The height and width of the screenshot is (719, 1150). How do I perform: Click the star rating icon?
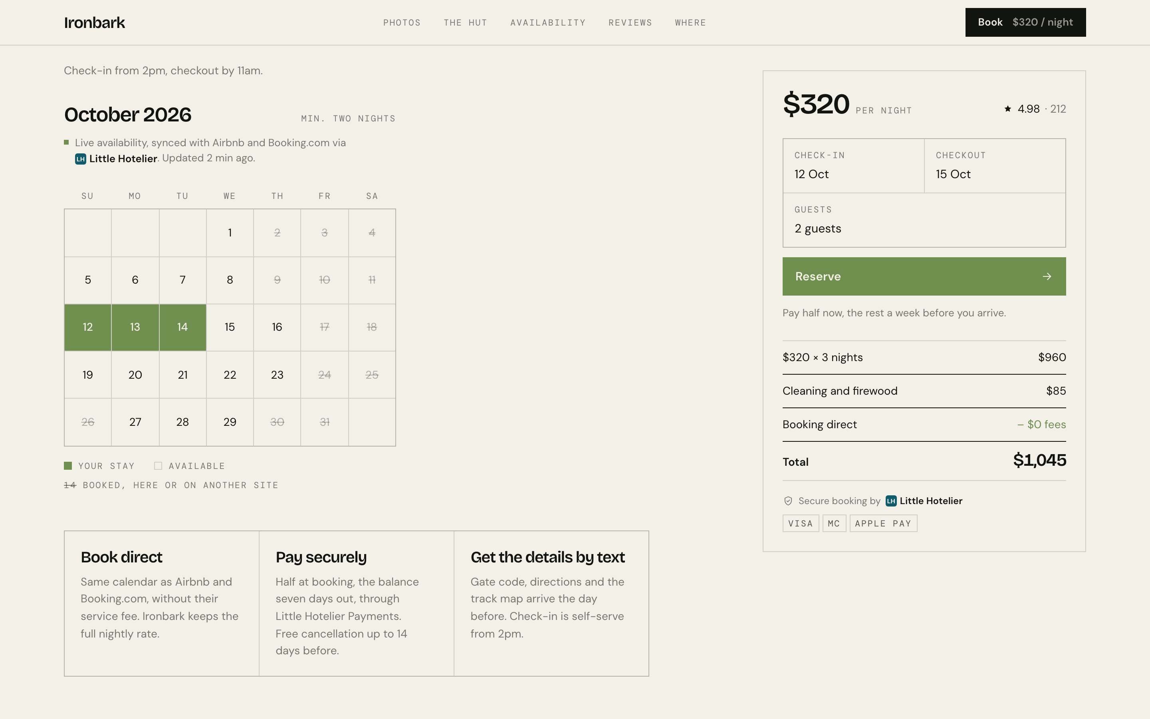pos(1007,109)
